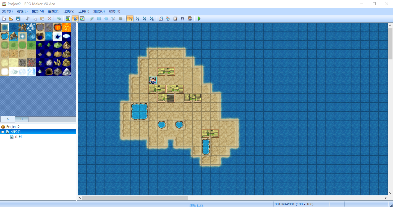Click map vertical scrollbar up arrow
The image size is (393, 207).
[x=390, y=25]
